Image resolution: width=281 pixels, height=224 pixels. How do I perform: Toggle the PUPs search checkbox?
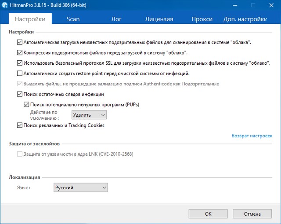tap(26, 104)
